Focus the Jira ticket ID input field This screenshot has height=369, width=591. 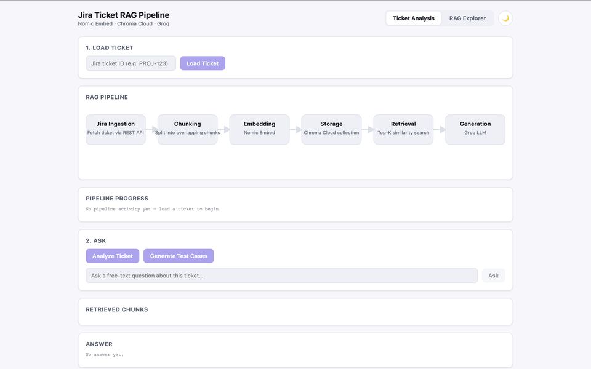pyautogui.click(x=131, y=63)
